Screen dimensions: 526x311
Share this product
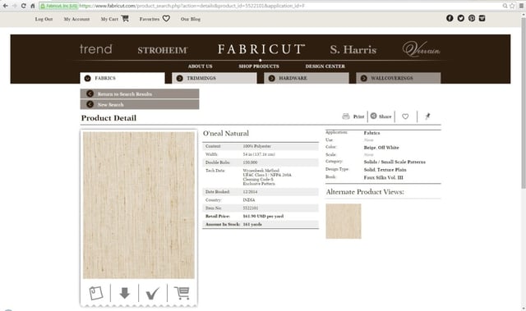click(381, 117)
